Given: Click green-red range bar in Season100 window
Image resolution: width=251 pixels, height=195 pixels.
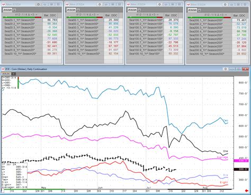Looking at the screenshot, I should pos(145,17).
